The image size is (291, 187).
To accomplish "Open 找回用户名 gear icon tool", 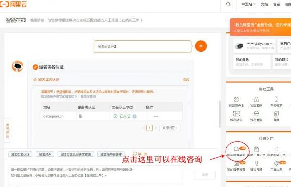I will point(236,99).
